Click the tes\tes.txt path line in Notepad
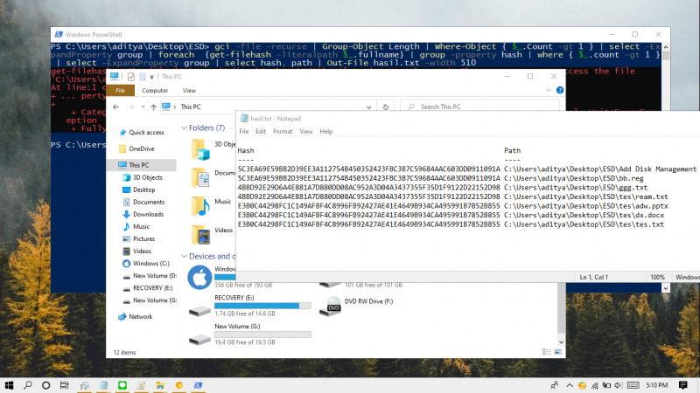The image size is (700, 393). 584,224
